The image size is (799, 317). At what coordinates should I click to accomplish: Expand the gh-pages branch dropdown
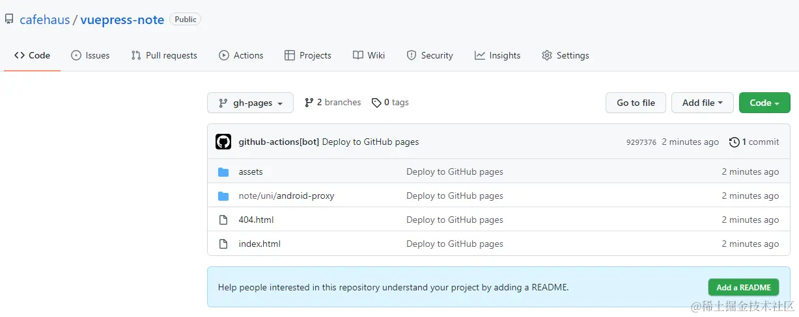click(251, 103)
